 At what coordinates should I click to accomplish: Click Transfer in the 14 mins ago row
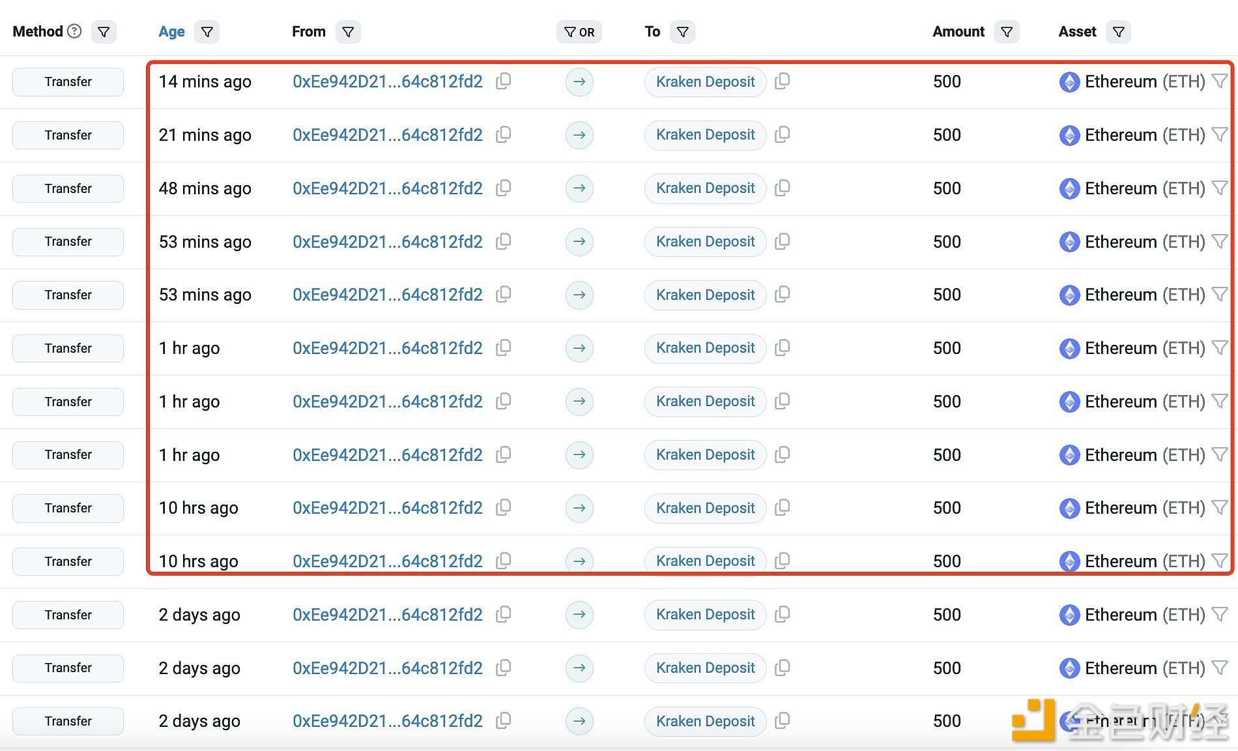tap(68, 82)
